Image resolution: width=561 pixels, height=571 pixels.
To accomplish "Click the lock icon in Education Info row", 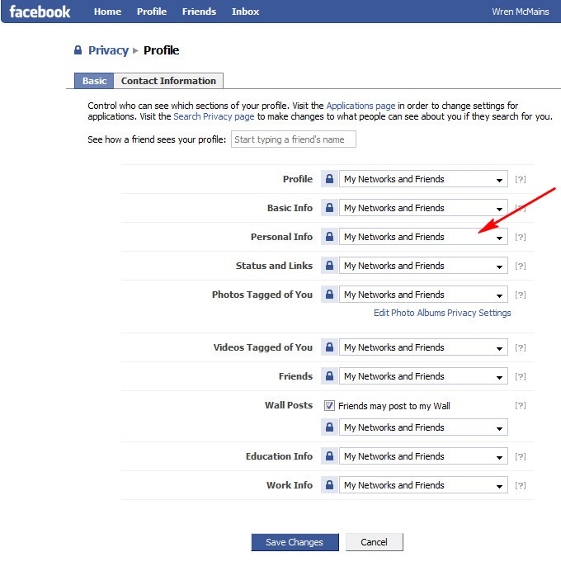I will click(329, 456).
